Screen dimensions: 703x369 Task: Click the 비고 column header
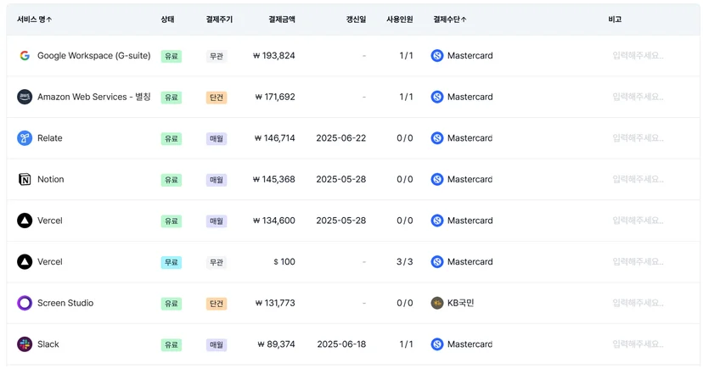615,20
